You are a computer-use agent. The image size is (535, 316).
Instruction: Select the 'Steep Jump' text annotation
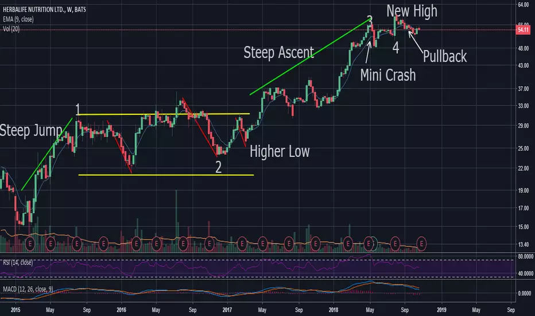tap(31, 130)
